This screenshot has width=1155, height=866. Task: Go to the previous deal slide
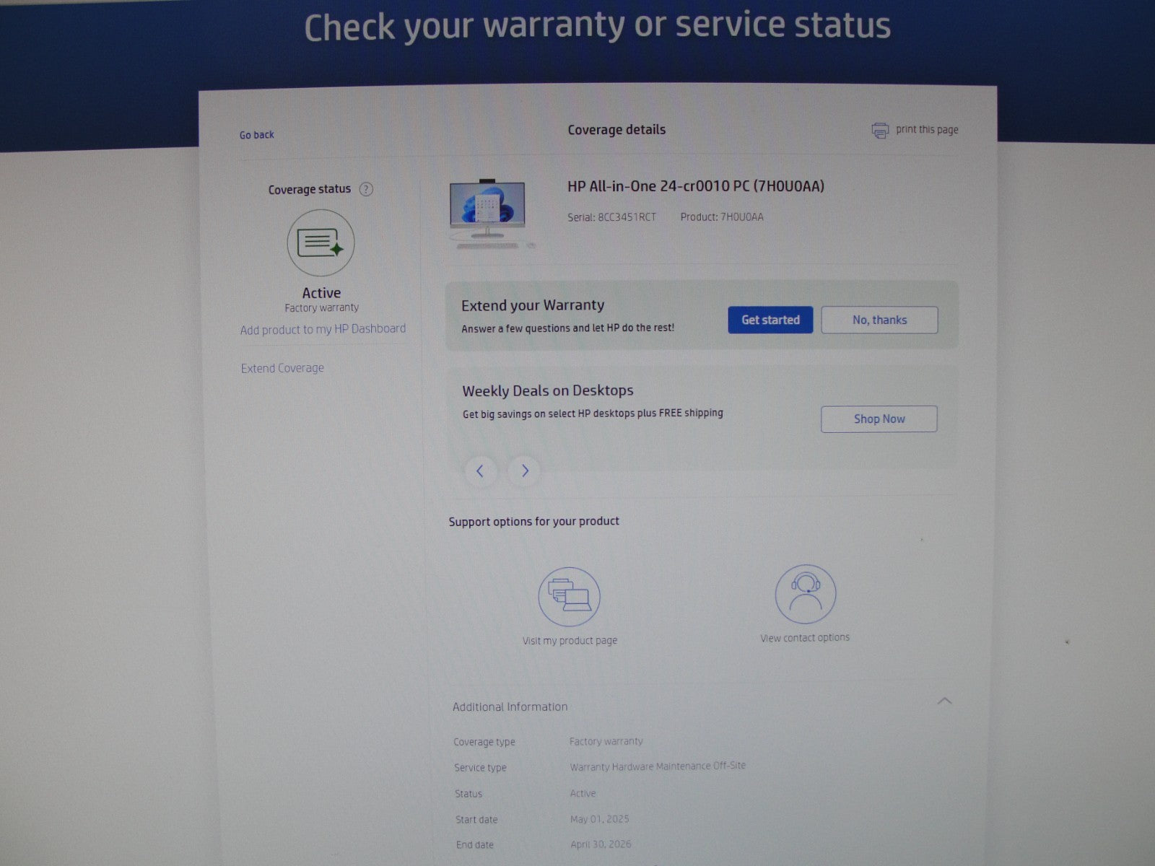pos(480,471)
